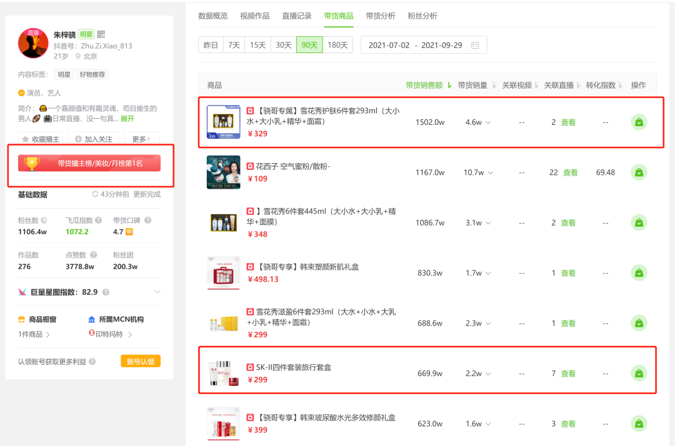Screen dimensions: 675x446
Task: Open the 印特玛特 MCN link
Action: 110,334
